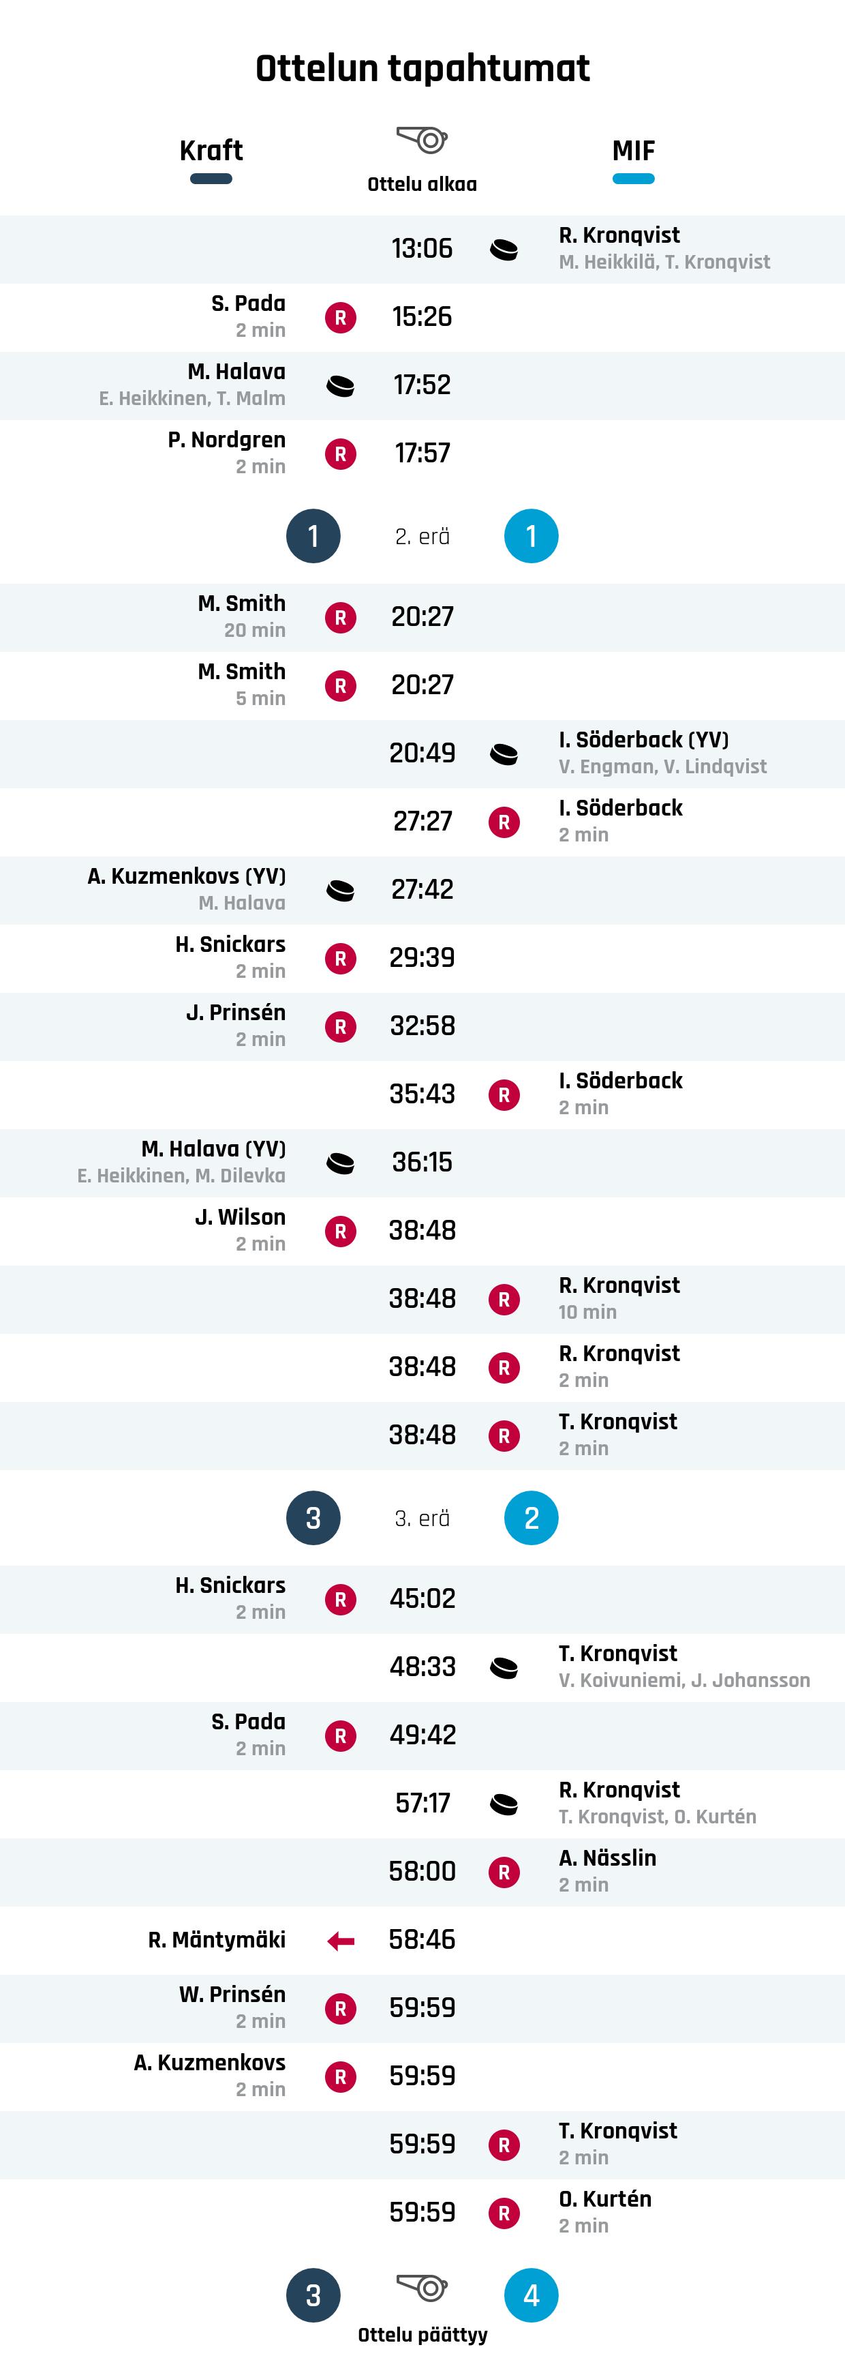Image resolution: width=845 pixels, height=2358 pixels.
Task: Click the 3. erä period label
Action: 422,1519
